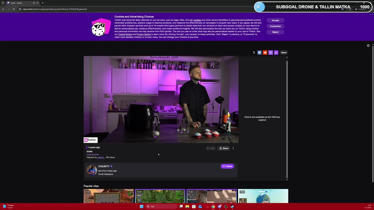Click taskbar clock and date
The image size is (374, 210).
[x=368, y=206]
